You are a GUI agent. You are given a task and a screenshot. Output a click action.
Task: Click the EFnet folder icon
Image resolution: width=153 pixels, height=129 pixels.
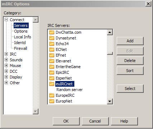point(52,55)
